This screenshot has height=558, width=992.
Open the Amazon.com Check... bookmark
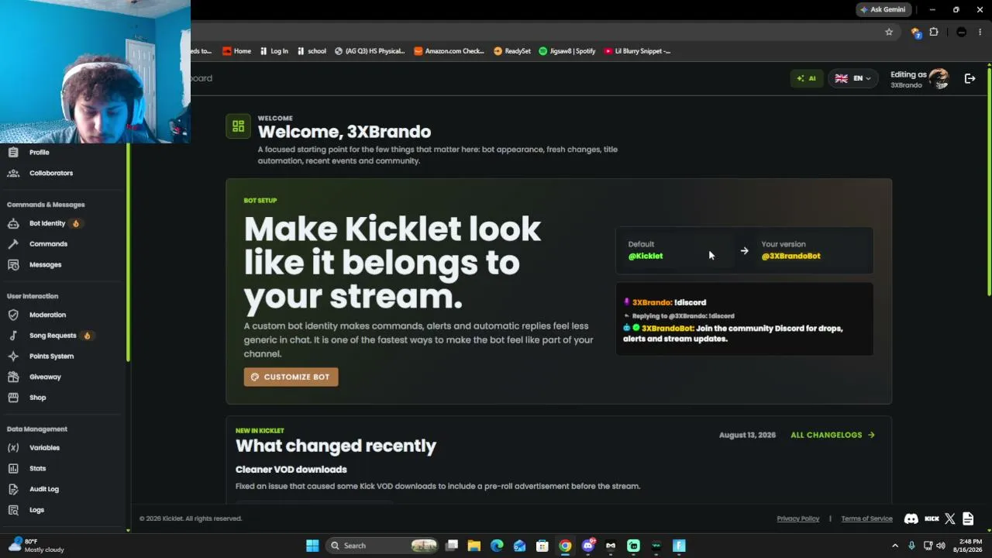click(449, 51)
